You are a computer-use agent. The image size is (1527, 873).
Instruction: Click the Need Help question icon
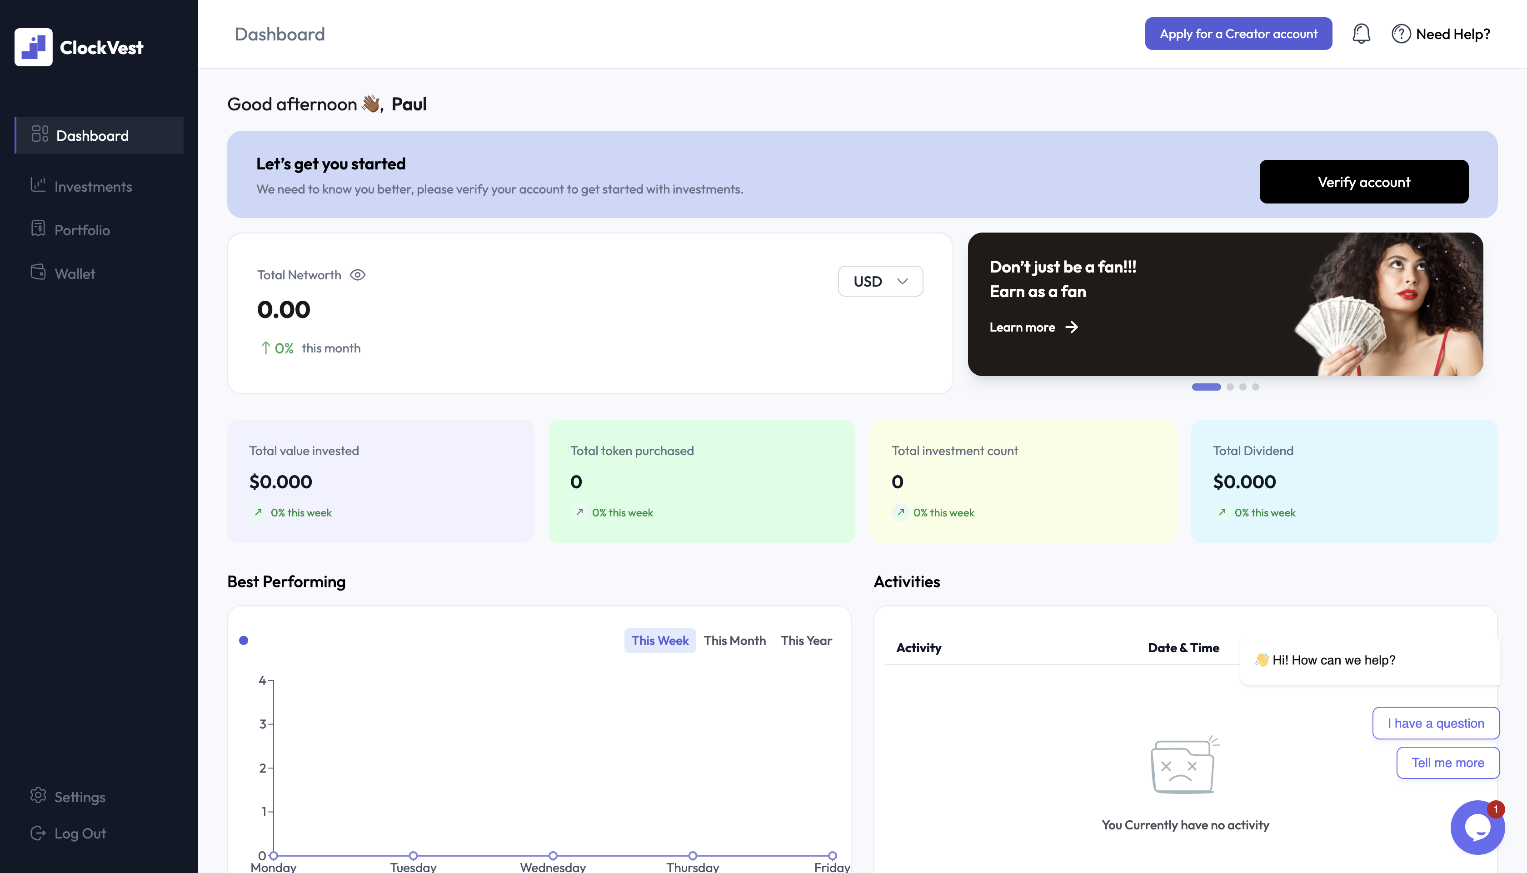pos(1401,34)
